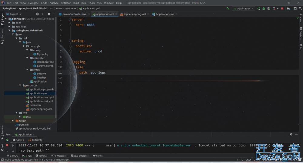Collapse the springboot_HelloWorld module
Image resolution: width=303 pixels, height=163 pixels.
point(9,30)
